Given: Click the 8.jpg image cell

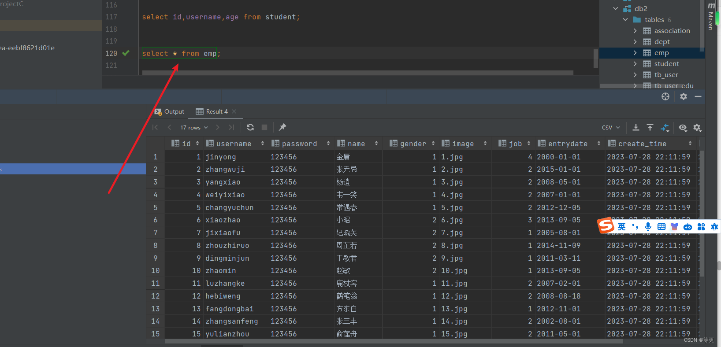Looking at the screenshot, I should 465,245.
